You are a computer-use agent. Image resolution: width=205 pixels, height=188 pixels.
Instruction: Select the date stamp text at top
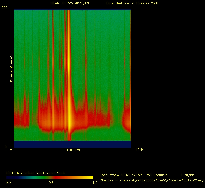(x=133, y=3)
